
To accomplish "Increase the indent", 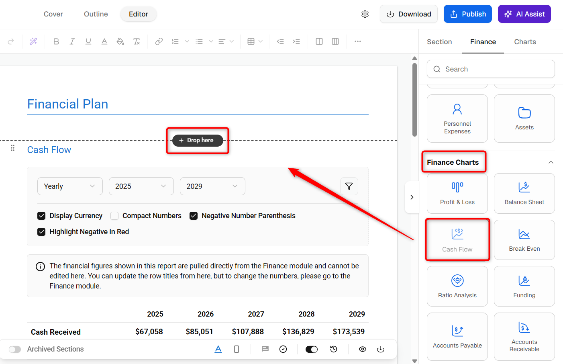I will click(x=296, y=41).
